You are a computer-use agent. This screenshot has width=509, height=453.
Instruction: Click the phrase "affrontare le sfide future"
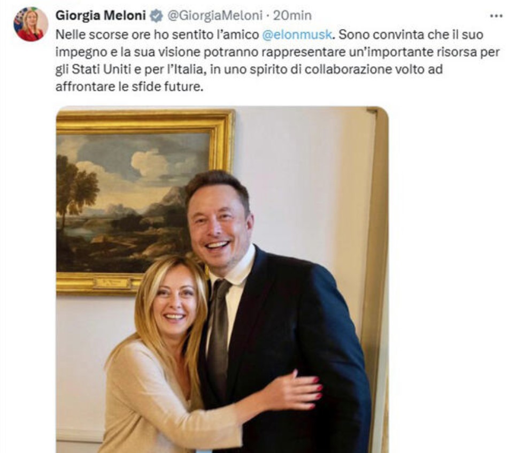pyautogui.click(x=129, y=87)
